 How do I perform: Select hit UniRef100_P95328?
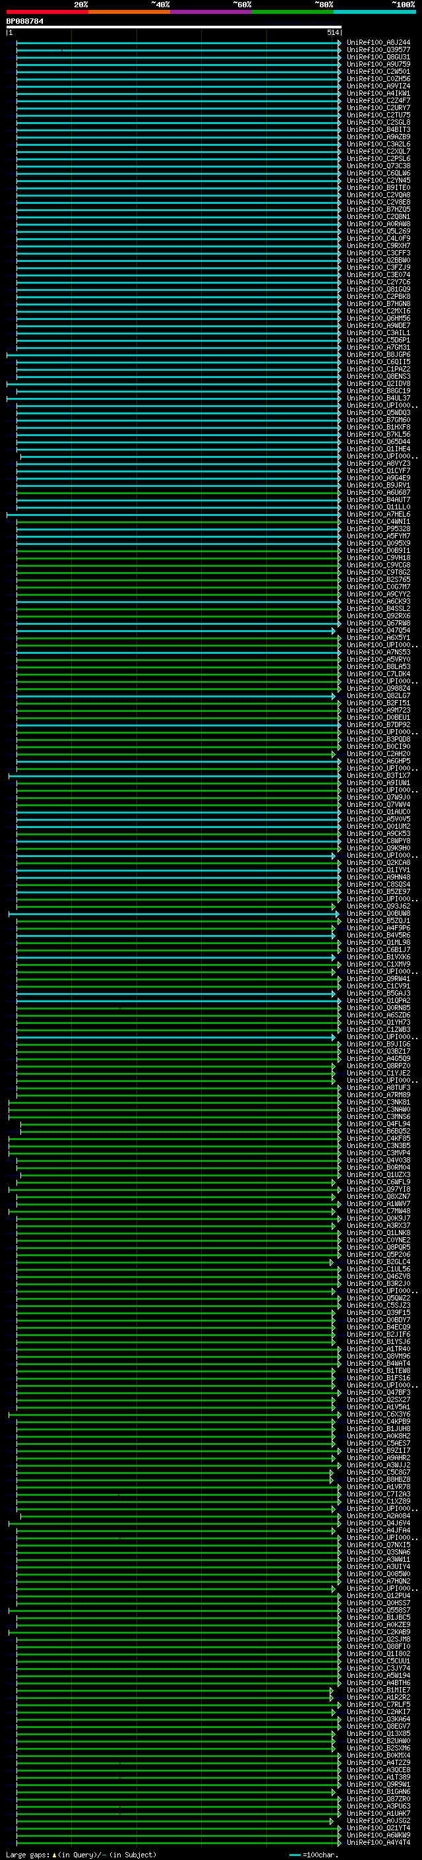point(378,529)
